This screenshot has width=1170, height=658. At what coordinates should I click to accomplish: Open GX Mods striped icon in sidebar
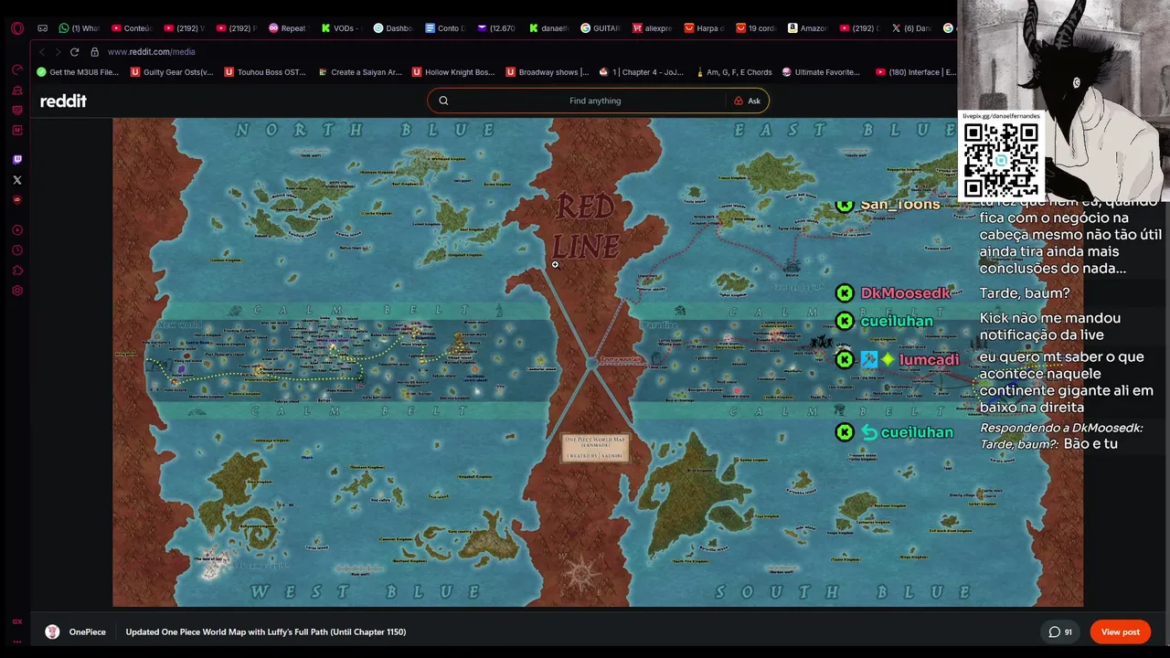point(16,111)
